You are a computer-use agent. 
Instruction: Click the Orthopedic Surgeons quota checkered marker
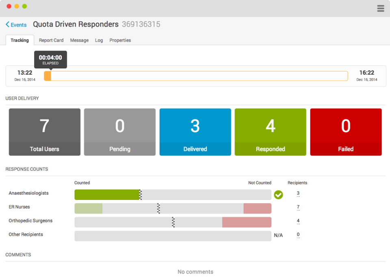click(173, 222)
